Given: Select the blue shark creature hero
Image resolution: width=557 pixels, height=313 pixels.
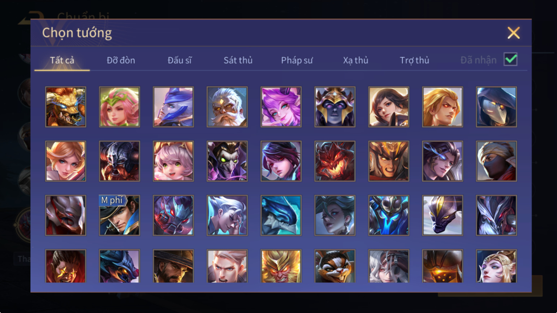Looking at the screenshot, I should (281, 216).
